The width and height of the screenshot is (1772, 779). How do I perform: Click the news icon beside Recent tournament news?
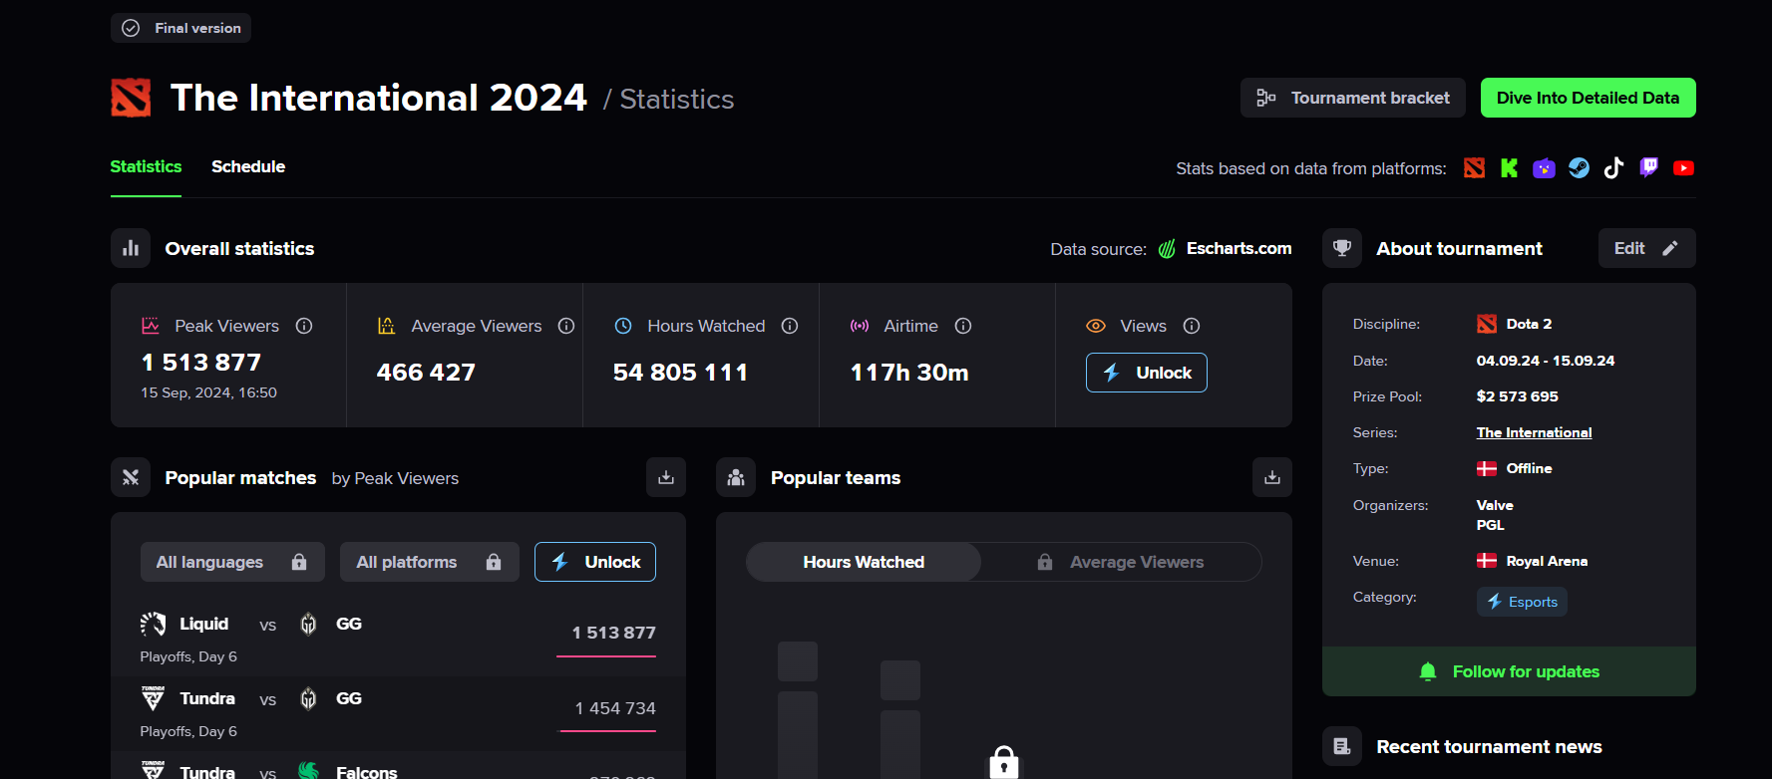(1342, 746)
